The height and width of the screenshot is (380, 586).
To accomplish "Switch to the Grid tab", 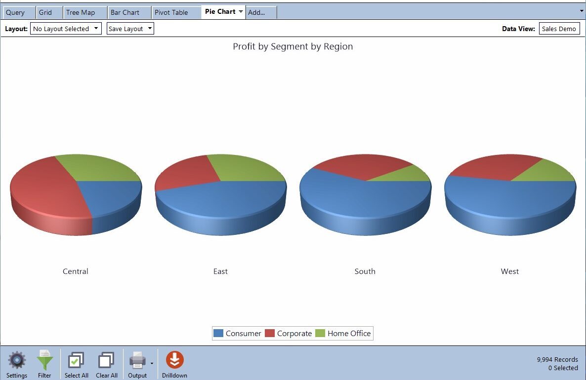I will [x=45, y=12].
